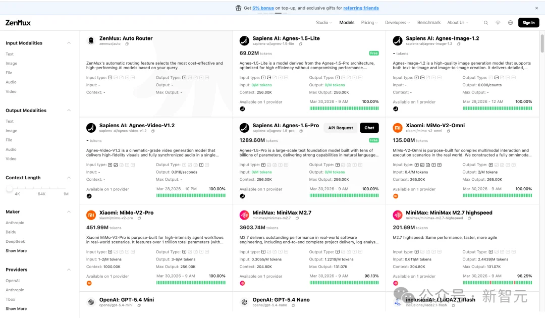Select Anthropic under the Maker filter
Viewport: 545px width, 318px height.
point(15,223)
